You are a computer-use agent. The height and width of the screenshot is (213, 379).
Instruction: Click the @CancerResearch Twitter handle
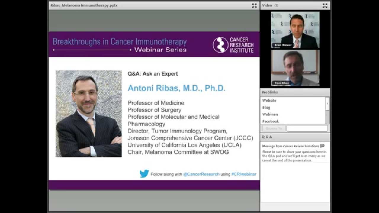pyautogui.click(x=201, y=174)
